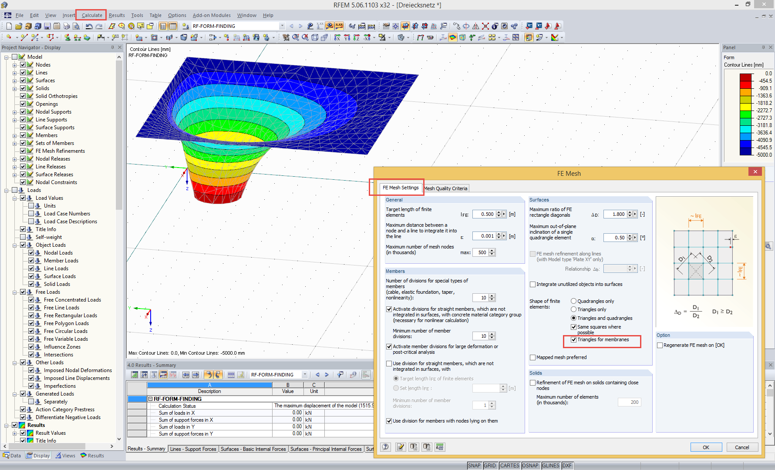
Task: Collapse the Free Loads tree node
Action: [14, 292]
